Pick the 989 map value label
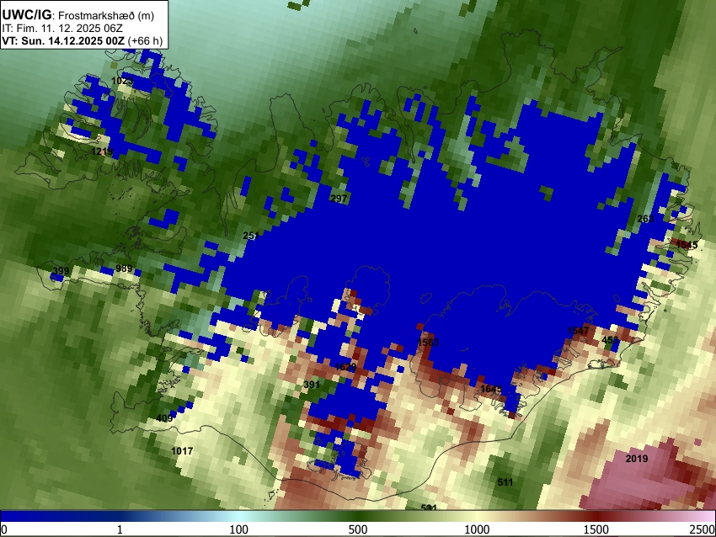 124,268
